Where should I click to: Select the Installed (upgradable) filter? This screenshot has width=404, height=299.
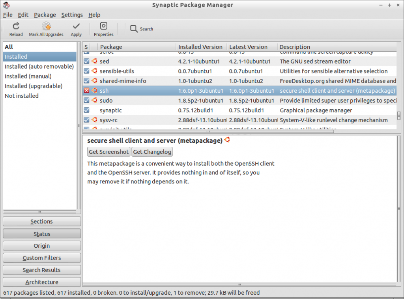34,86
